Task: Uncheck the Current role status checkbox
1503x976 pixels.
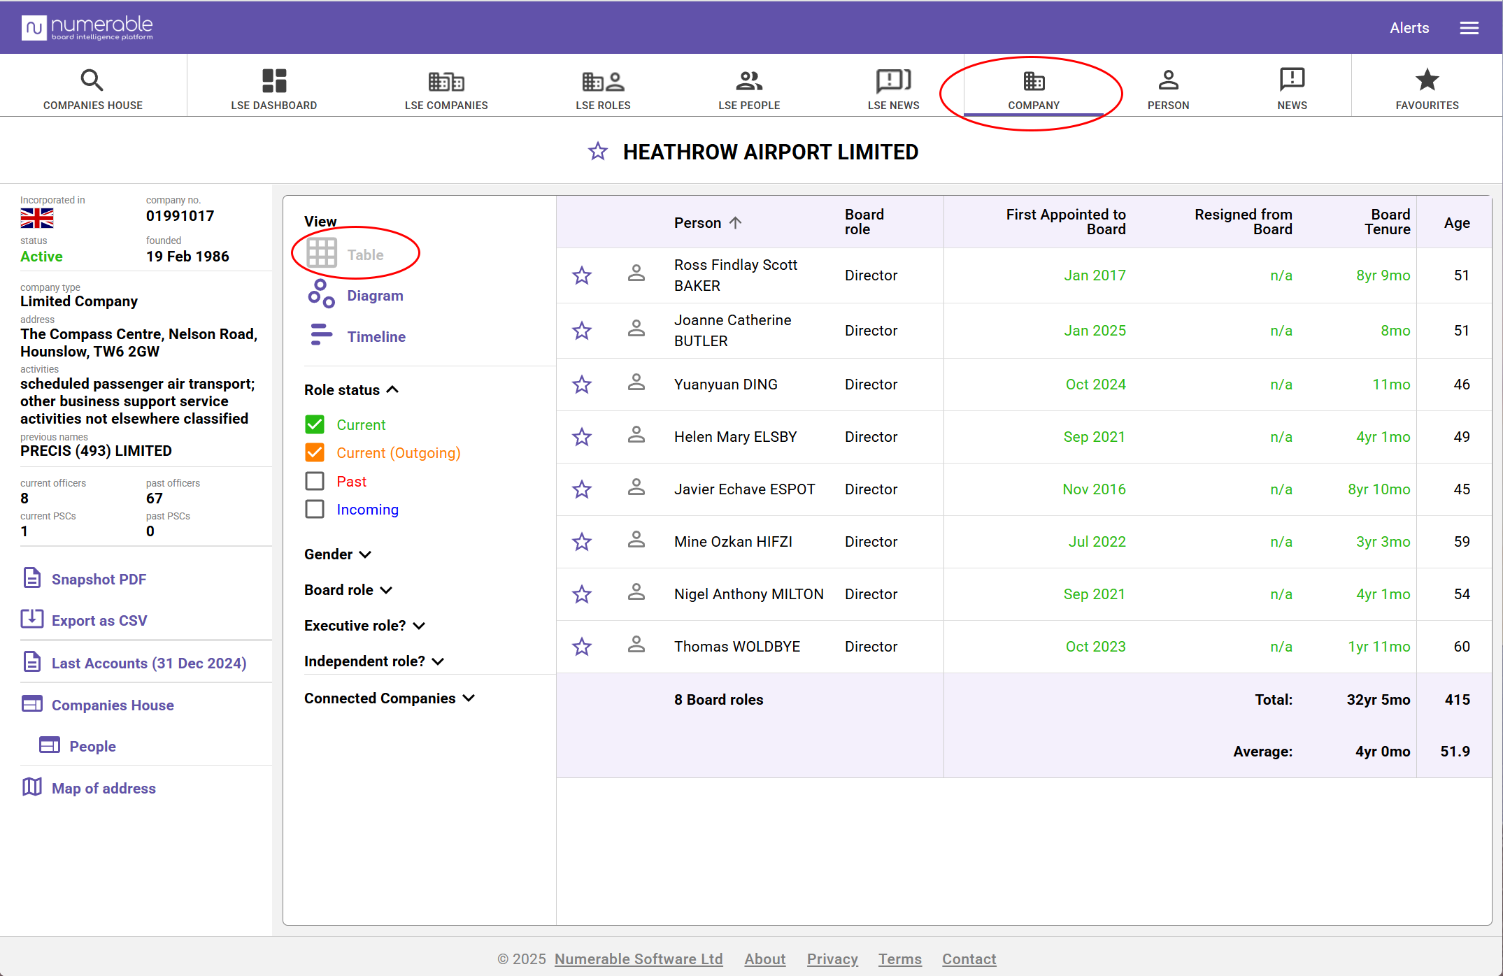Action: coord(315,424)
